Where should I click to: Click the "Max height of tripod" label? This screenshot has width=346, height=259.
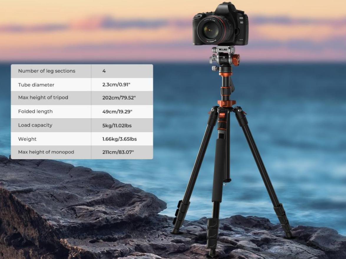(43, 97)
